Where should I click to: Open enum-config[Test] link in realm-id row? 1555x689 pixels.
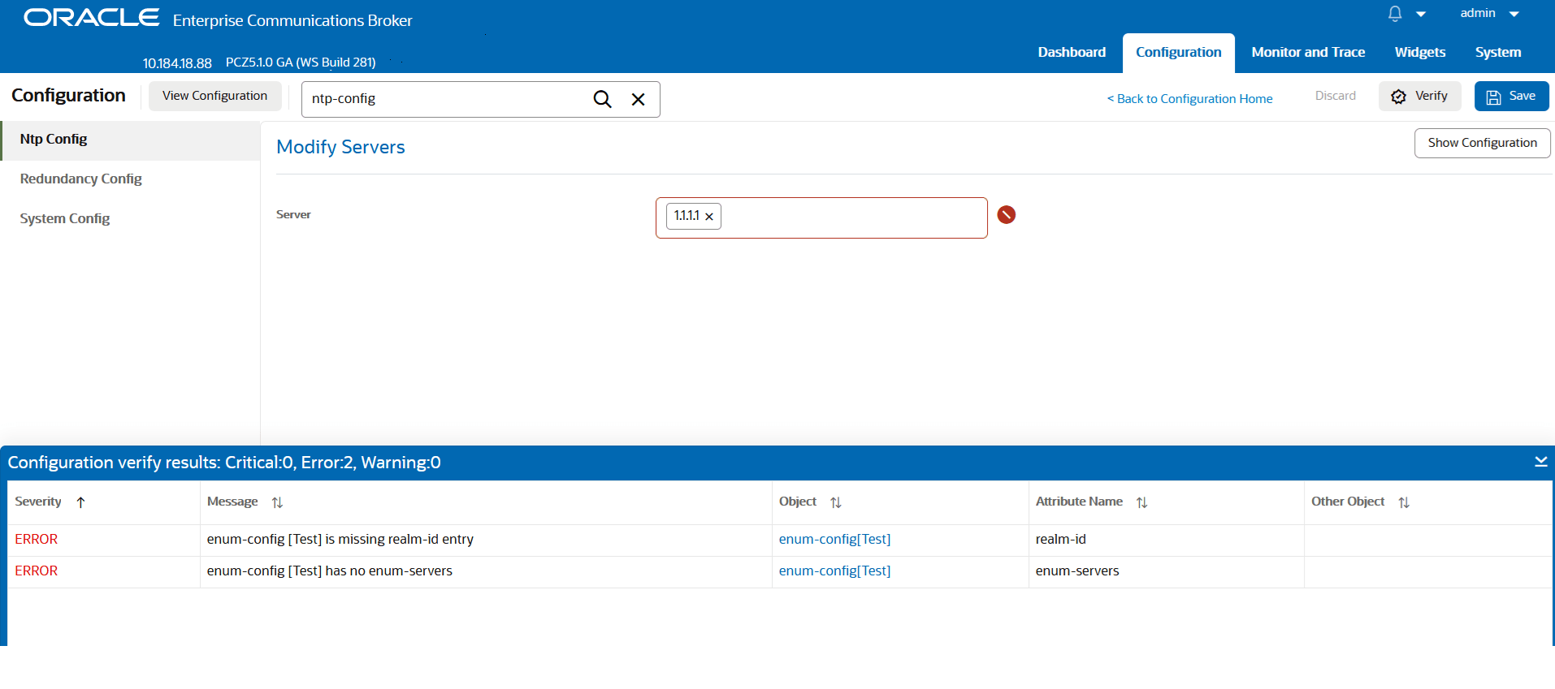834,540
